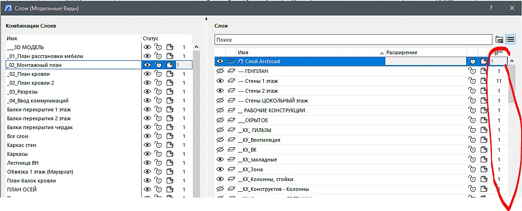This screenshot has height=211, width=522.
Task: Toggle solid/wireframe icon of КХ_закладные layer
Action: (484, 160)
